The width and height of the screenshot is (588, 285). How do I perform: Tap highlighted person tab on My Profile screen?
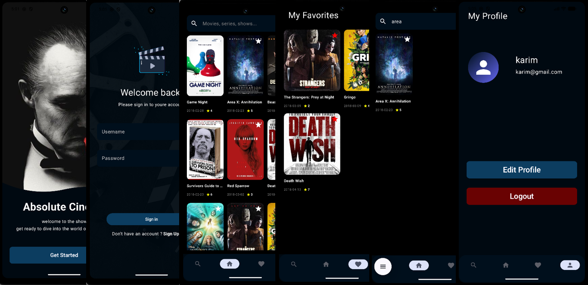coord(570,265)
